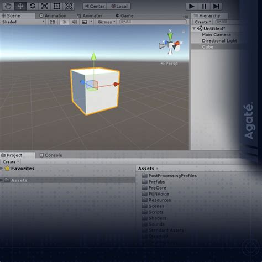Open scene effects dropdown arrow
Screen dimensions: 262x262
tap(91, 22)
